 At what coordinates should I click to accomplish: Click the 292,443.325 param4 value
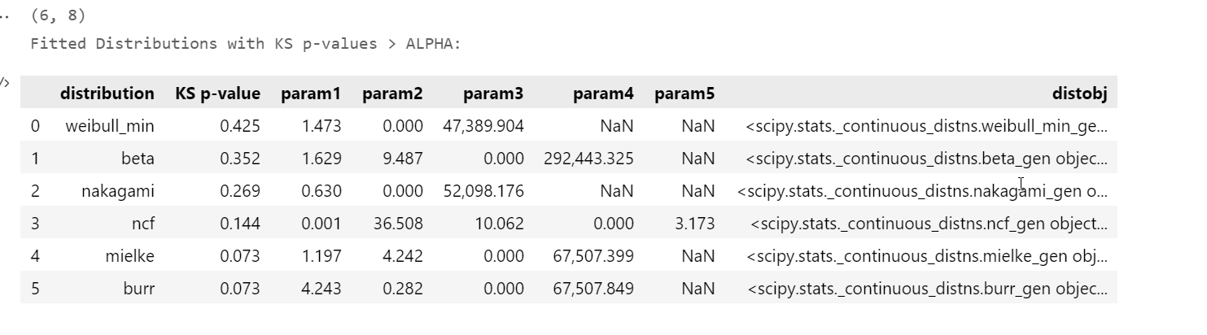point(588,159)
